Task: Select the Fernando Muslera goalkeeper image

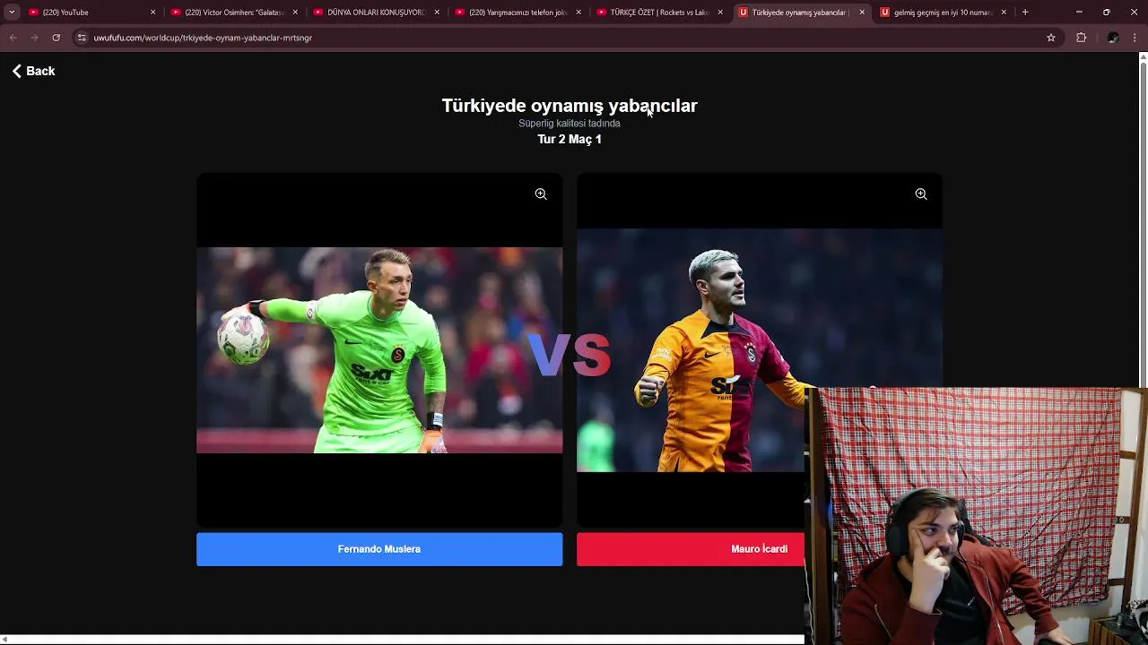Action: point(379,350)
